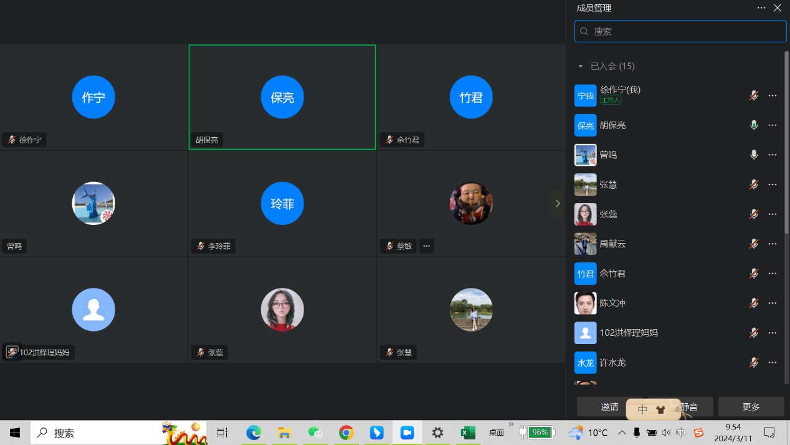
Task: Click the Sogou input method tray icon
Action: point(698,433)
